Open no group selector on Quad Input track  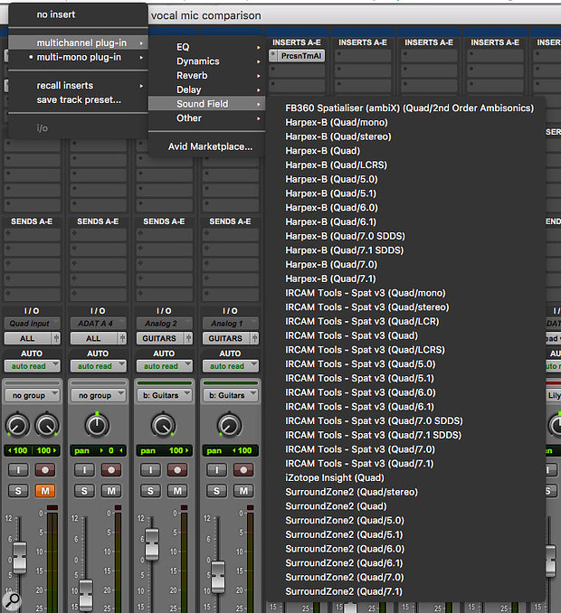click(32, 395)
